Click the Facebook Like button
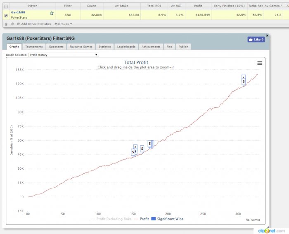Viewport: 289px width, 234px height. (256, 40)
